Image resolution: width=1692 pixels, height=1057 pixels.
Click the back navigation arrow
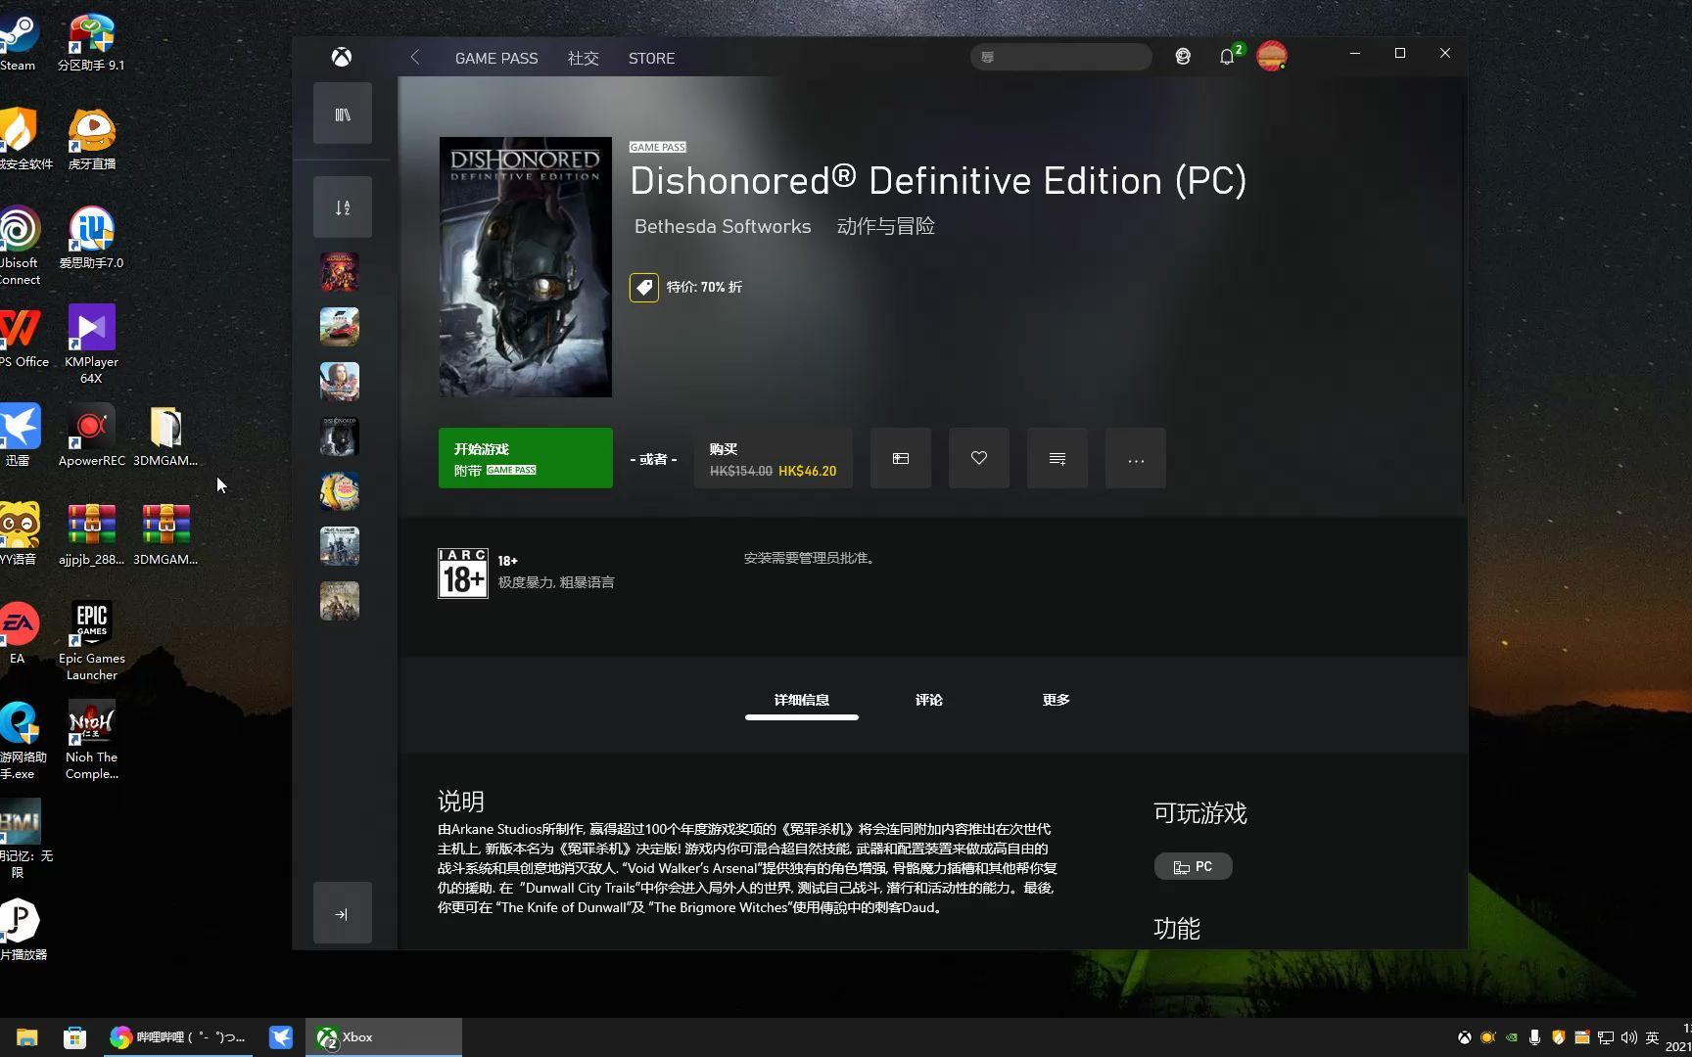click(414, 57)
